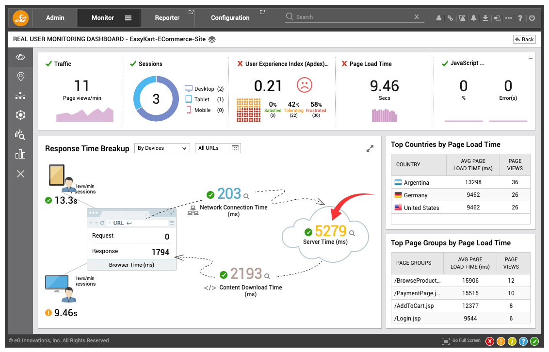Click the 15906 load time value
This screenshot has height=352, width=549.
click(x=470, y=281)
